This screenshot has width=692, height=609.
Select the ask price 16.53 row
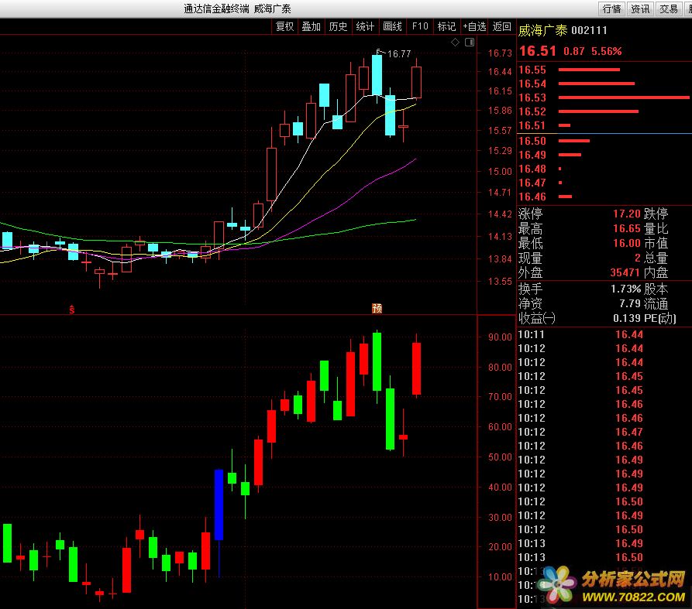pos(604,98)
